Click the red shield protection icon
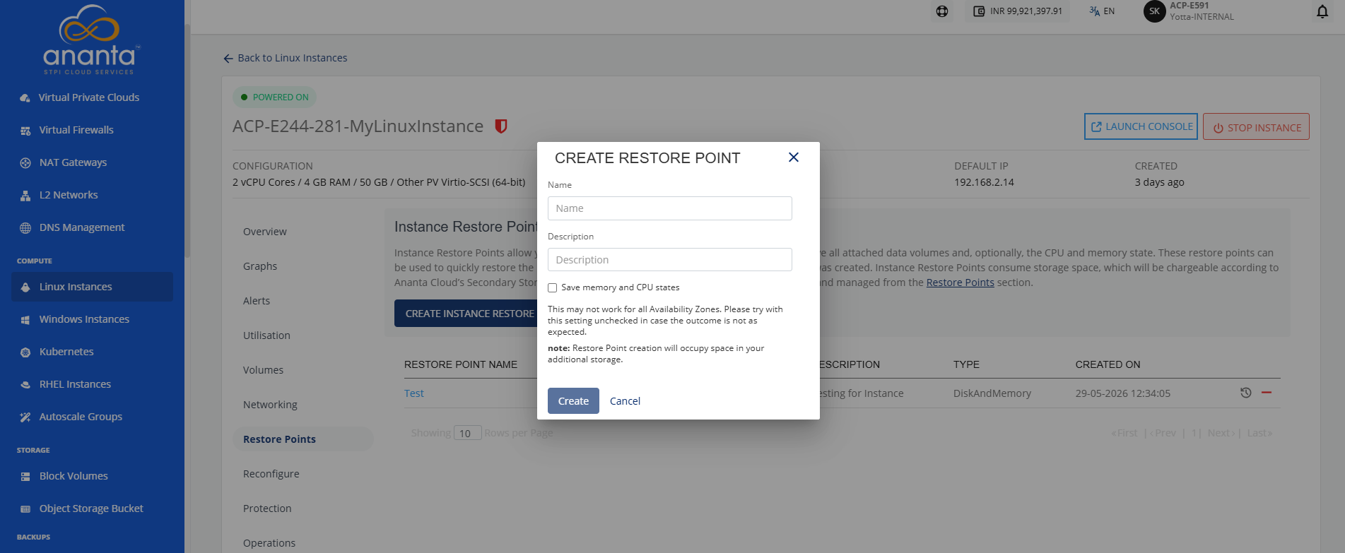The width and height of the screenshot is (1345, 553). [501, 126]
